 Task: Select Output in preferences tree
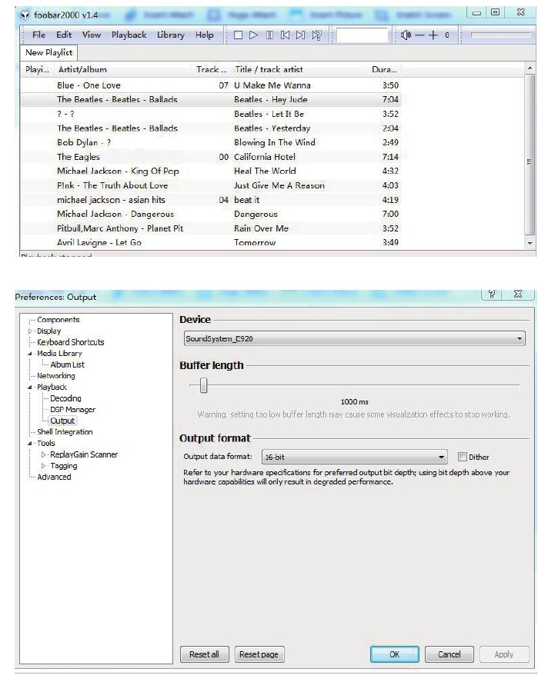pos(62,421)
